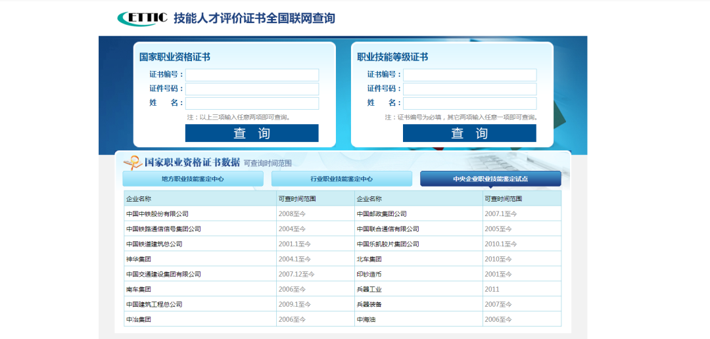Click the 2004至今 time range cell
Image resolution: width=710 pixels, height=339 pixels.
pyautogui.click(x=316, y=229)
